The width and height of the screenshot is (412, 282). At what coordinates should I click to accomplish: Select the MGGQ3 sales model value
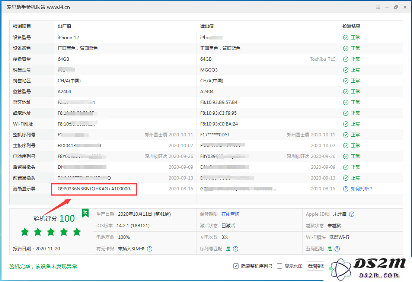[209, 70]
